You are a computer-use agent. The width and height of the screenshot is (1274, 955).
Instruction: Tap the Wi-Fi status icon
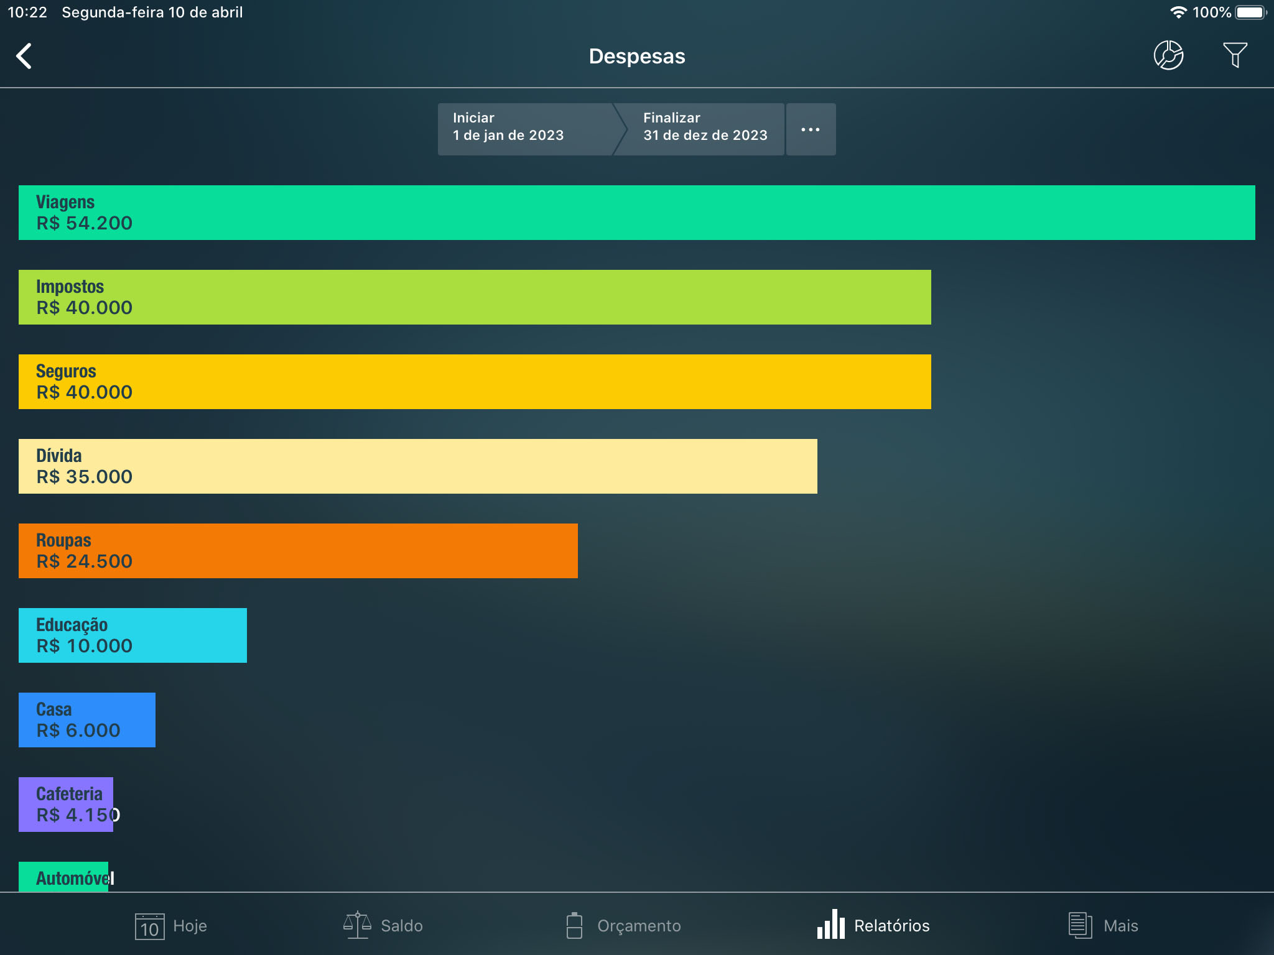1178,12
